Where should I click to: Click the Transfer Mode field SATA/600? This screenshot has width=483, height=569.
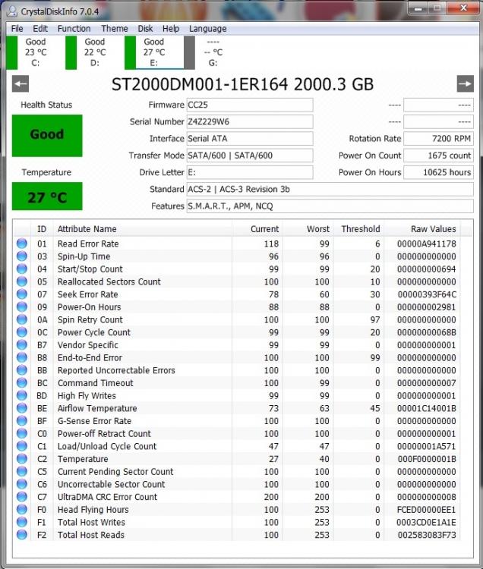click(x=250, y=156)
